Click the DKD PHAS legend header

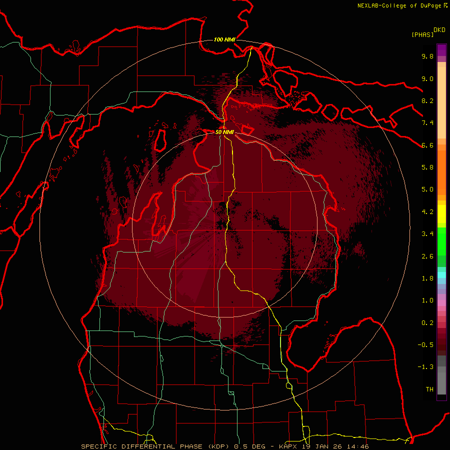[x=428, y=32]
